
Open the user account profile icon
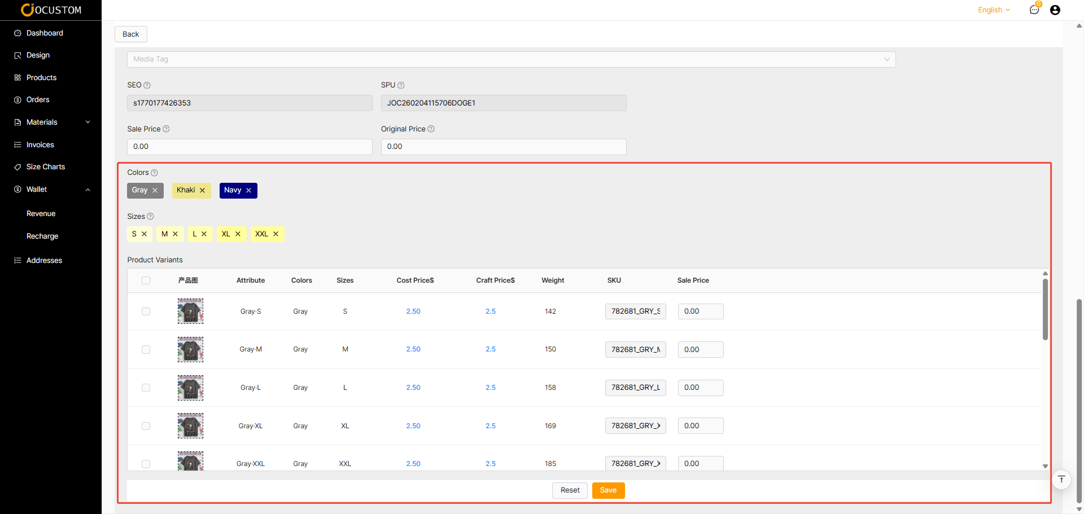pyautogui.click(x=1055, y=10)
